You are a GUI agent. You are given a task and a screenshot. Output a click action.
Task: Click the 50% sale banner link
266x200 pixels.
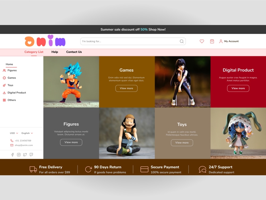[144, 29]
